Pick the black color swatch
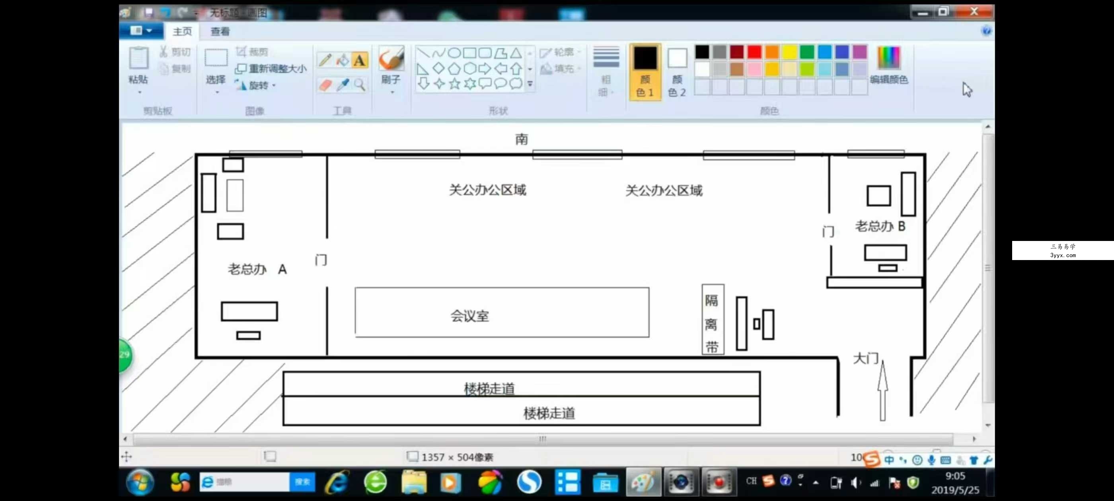 pos(702,52)
